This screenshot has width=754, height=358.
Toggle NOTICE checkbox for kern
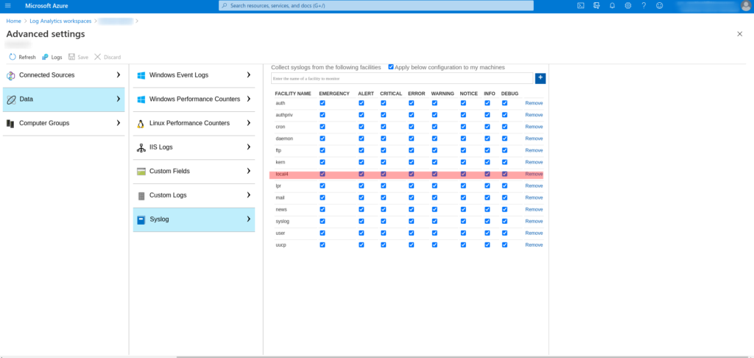pyautogui.click(x=463, y=162)
